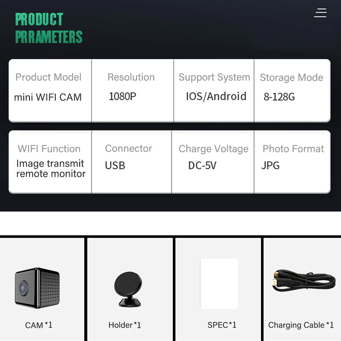Click the 8-128G storage mode value
This screenshot has height=341, width=341.
tap(279, 97)
